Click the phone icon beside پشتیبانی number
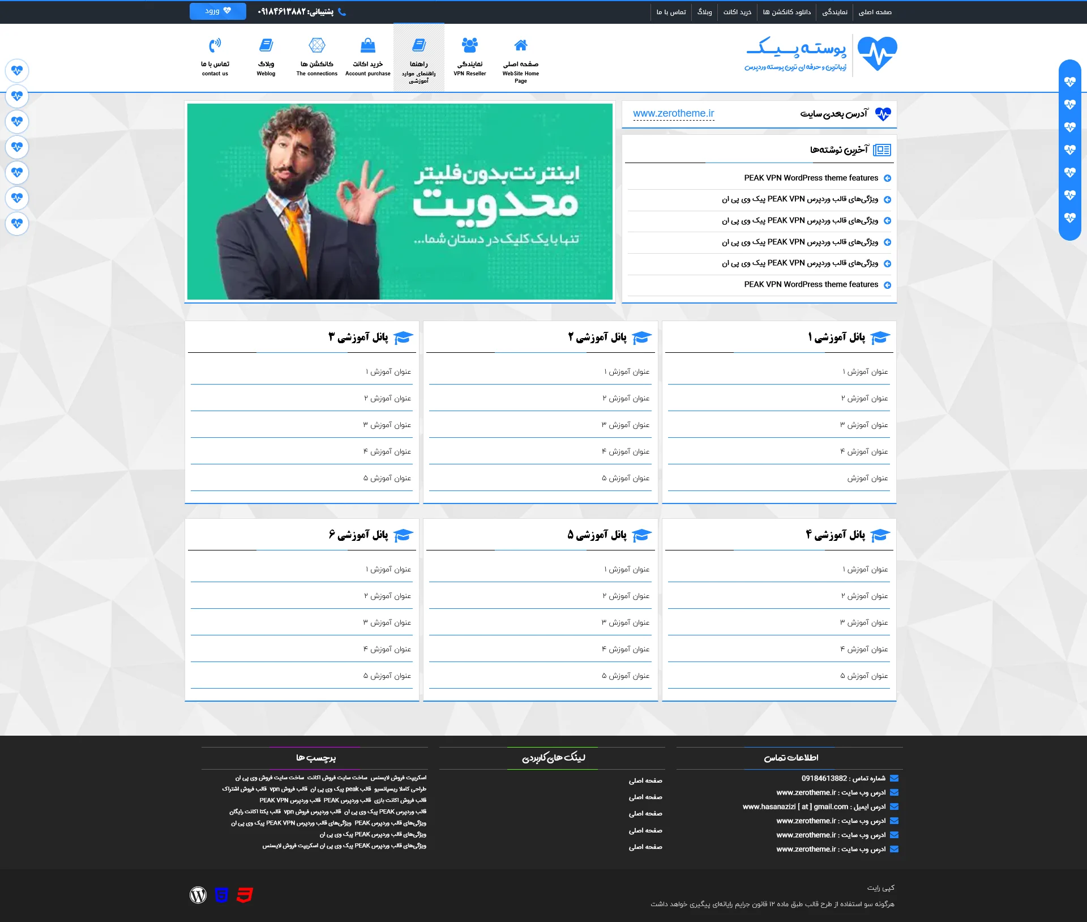Image resolution: width=1087 pixels, height=922 pixels. [342, 12]
